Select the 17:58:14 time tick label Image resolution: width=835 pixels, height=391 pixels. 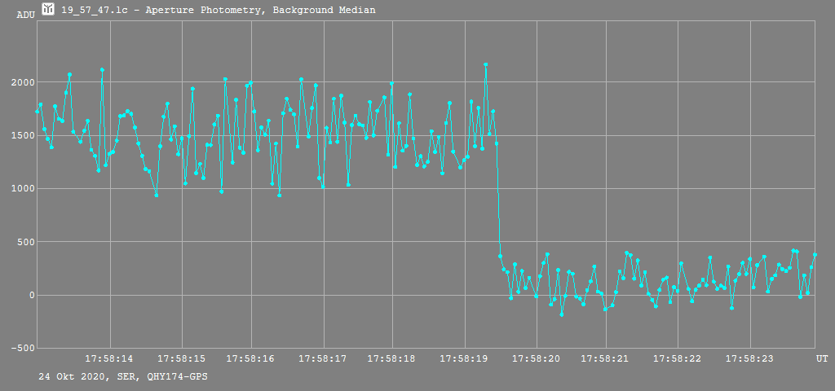point(110,358)
